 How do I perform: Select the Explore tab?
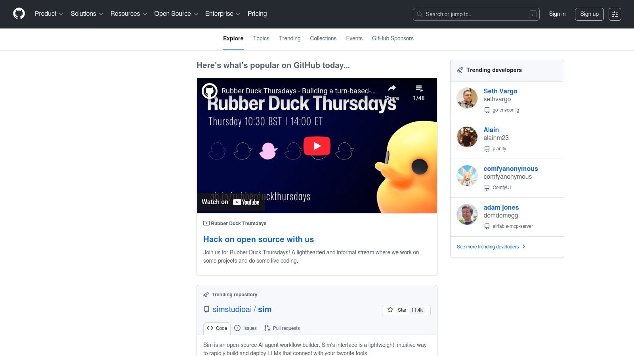[233, 38]
